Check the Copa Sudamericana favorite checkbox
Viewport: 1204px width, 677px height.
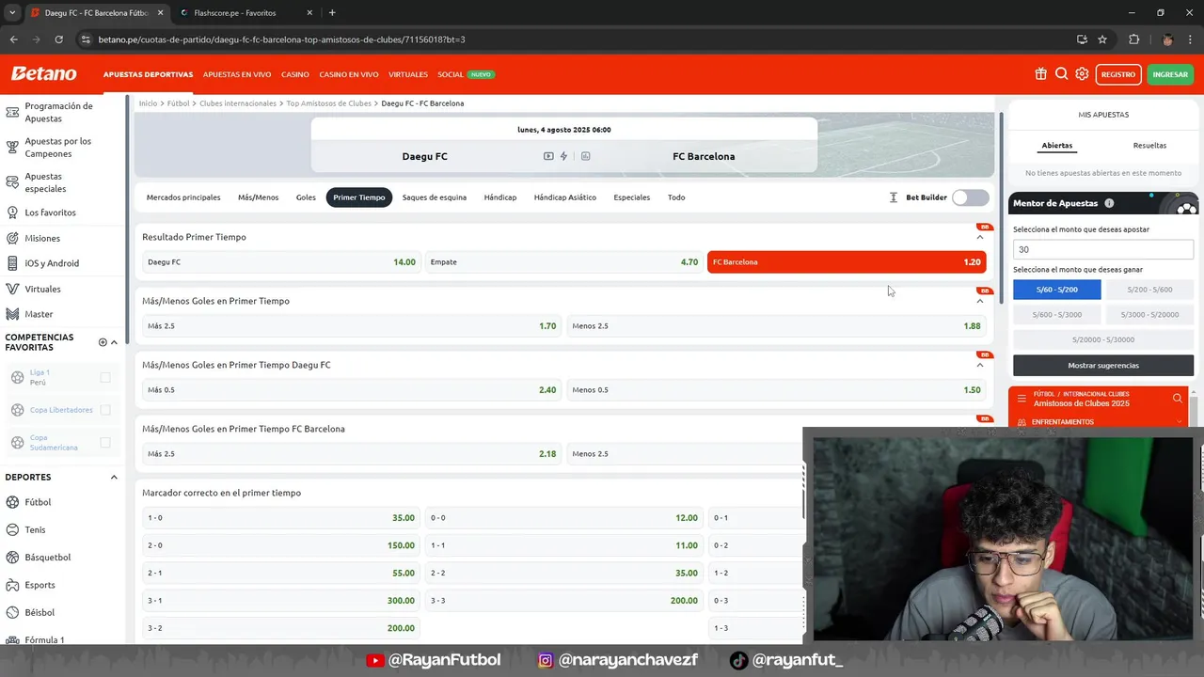pos(105,442)
